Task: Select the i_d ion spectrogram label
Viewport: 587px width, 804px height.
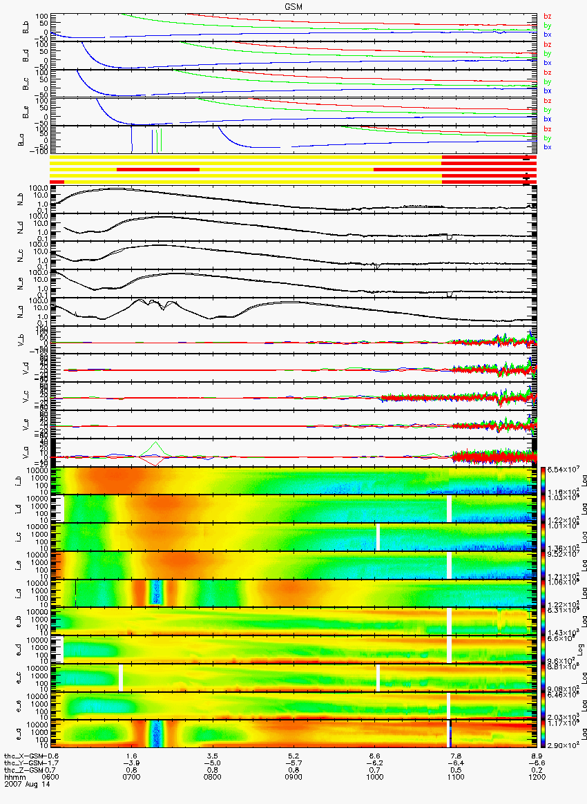Action: (18, 509)
